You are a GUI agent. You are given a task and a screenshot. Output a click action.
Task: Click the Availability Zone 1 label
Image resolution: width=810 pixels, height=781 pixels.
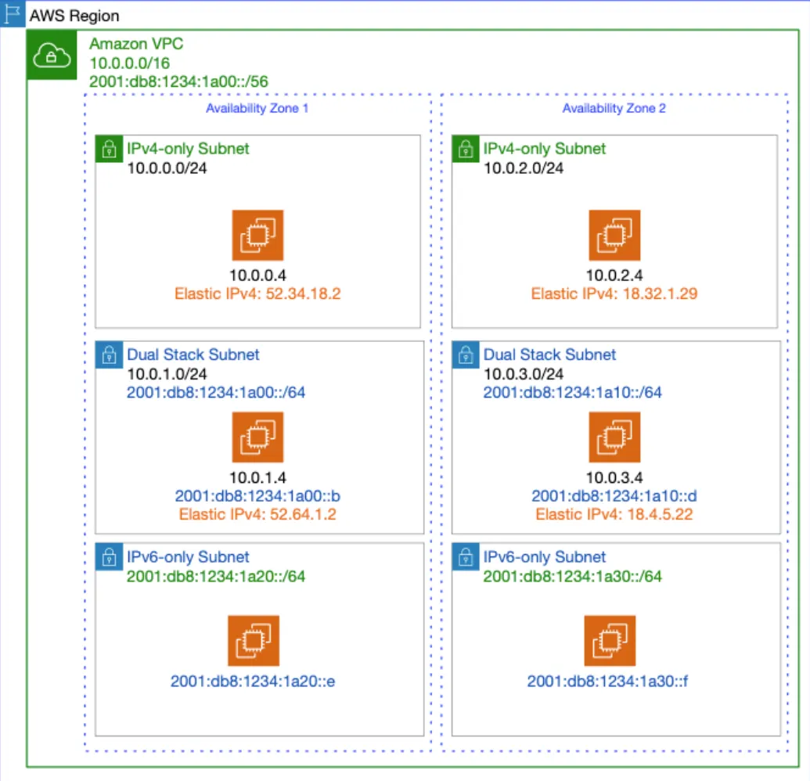click(x=257, y=109)
